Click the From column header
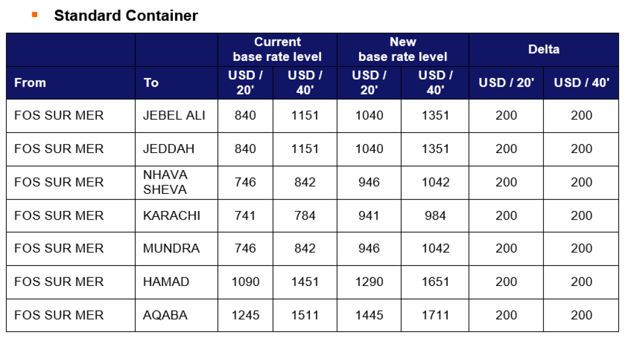Image resolution: width=625 pixels, height=361 pixels. click(71, 83)
